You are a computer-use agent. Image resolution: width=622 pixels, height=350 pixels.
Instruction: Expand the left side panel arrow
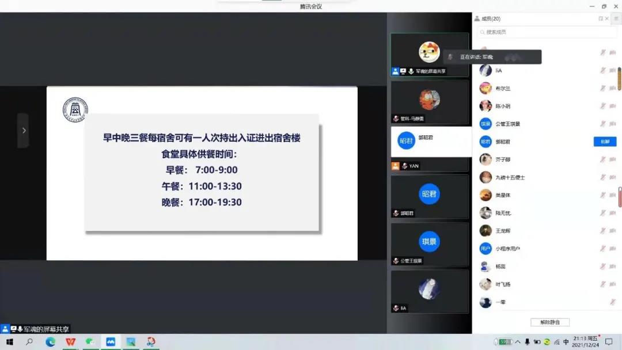click(x=23, y=131)
